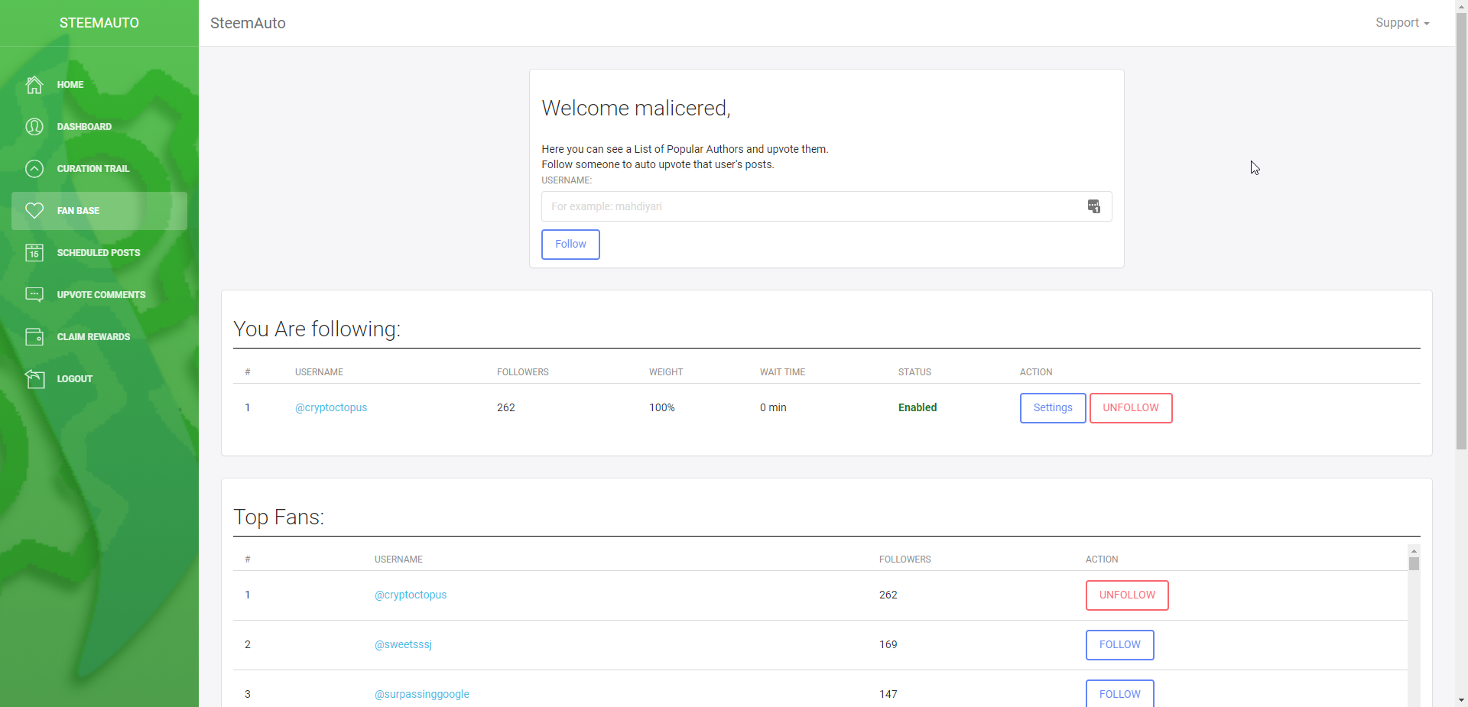Unfollow @cryptoctopus in Top Fans list

click(1127, 595)
